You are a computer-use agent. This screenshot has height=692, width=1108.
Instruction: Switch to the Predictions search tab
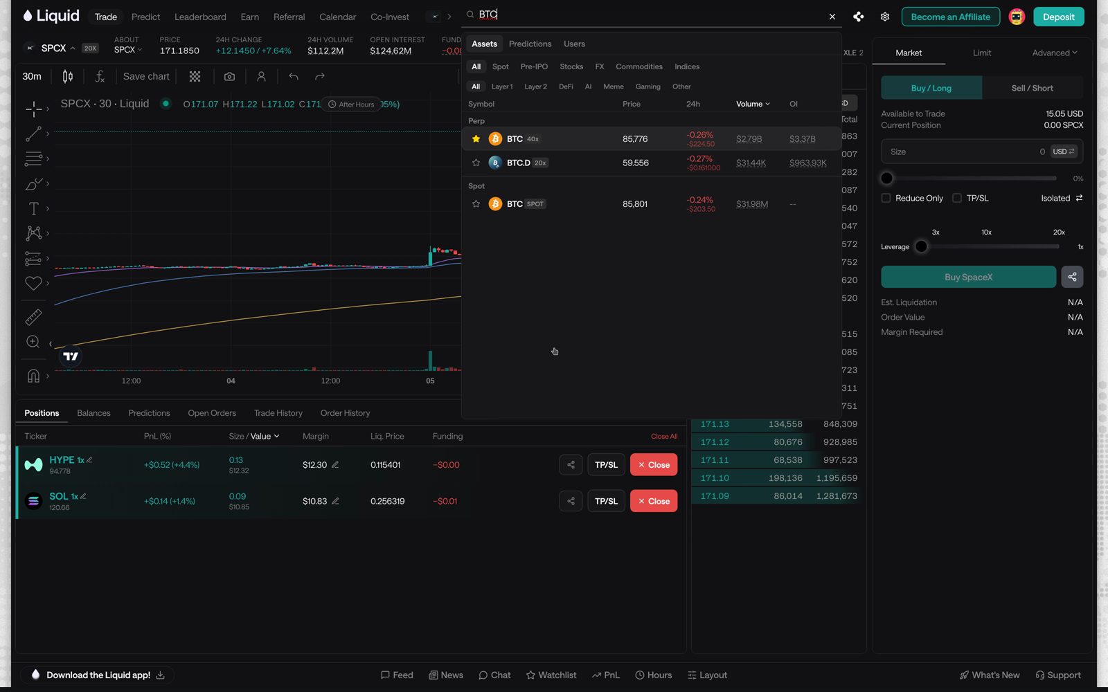[530, 44]
